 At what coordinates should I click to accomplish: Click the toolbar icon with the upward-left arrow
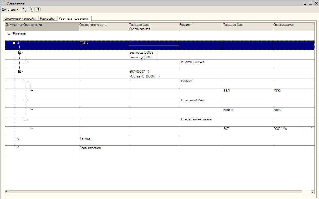pos(24,10)
